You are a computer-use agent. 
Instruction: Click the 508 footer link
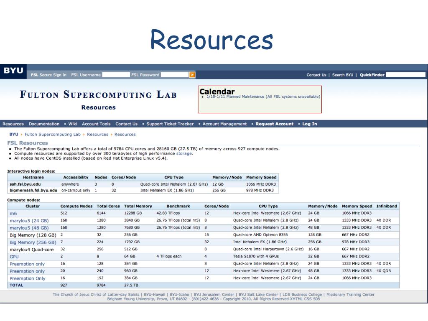316,299
